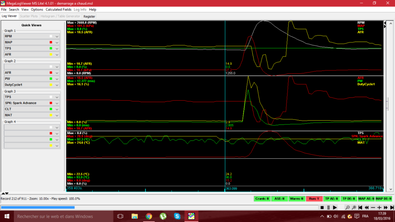This screenshot has width=395, height=222.
Task: Jump to the last log record
Action: click(392, 208)
